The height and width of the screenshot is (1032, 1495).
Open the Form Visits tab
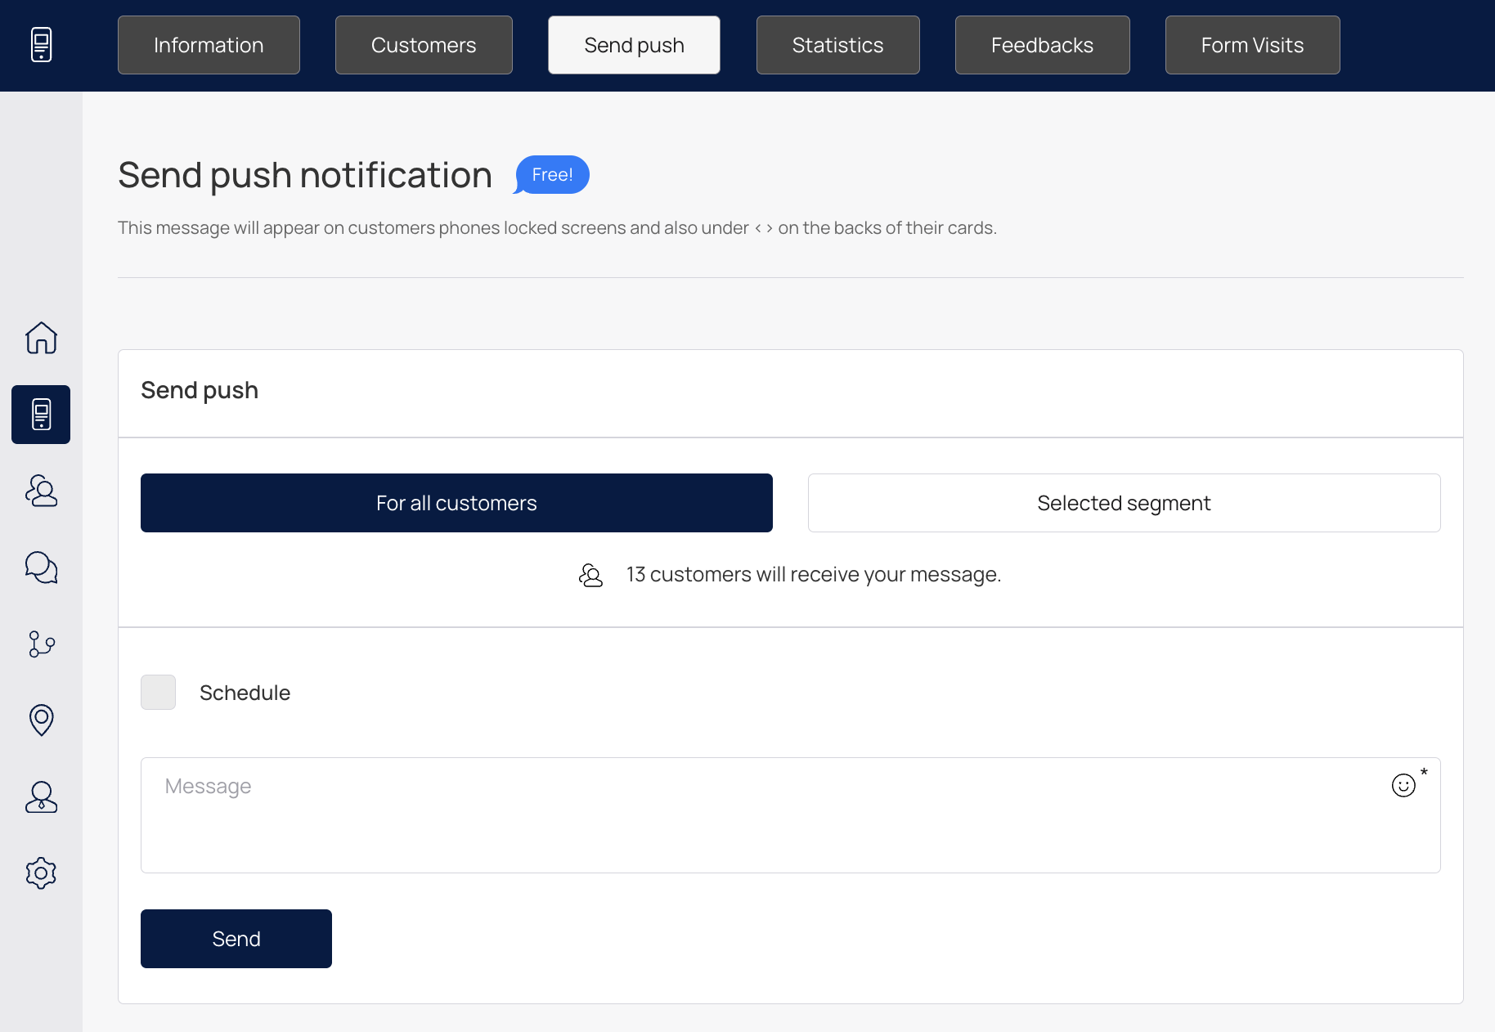[x=1252, y=45]
